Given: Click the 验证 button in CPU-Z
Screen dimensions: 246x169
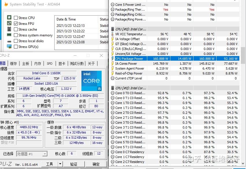Looking at the screenshot, I should click(74, 164).
